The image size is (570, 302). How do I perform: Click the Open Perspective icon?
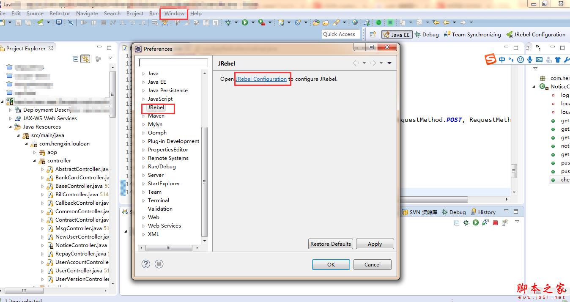(373, 34)
